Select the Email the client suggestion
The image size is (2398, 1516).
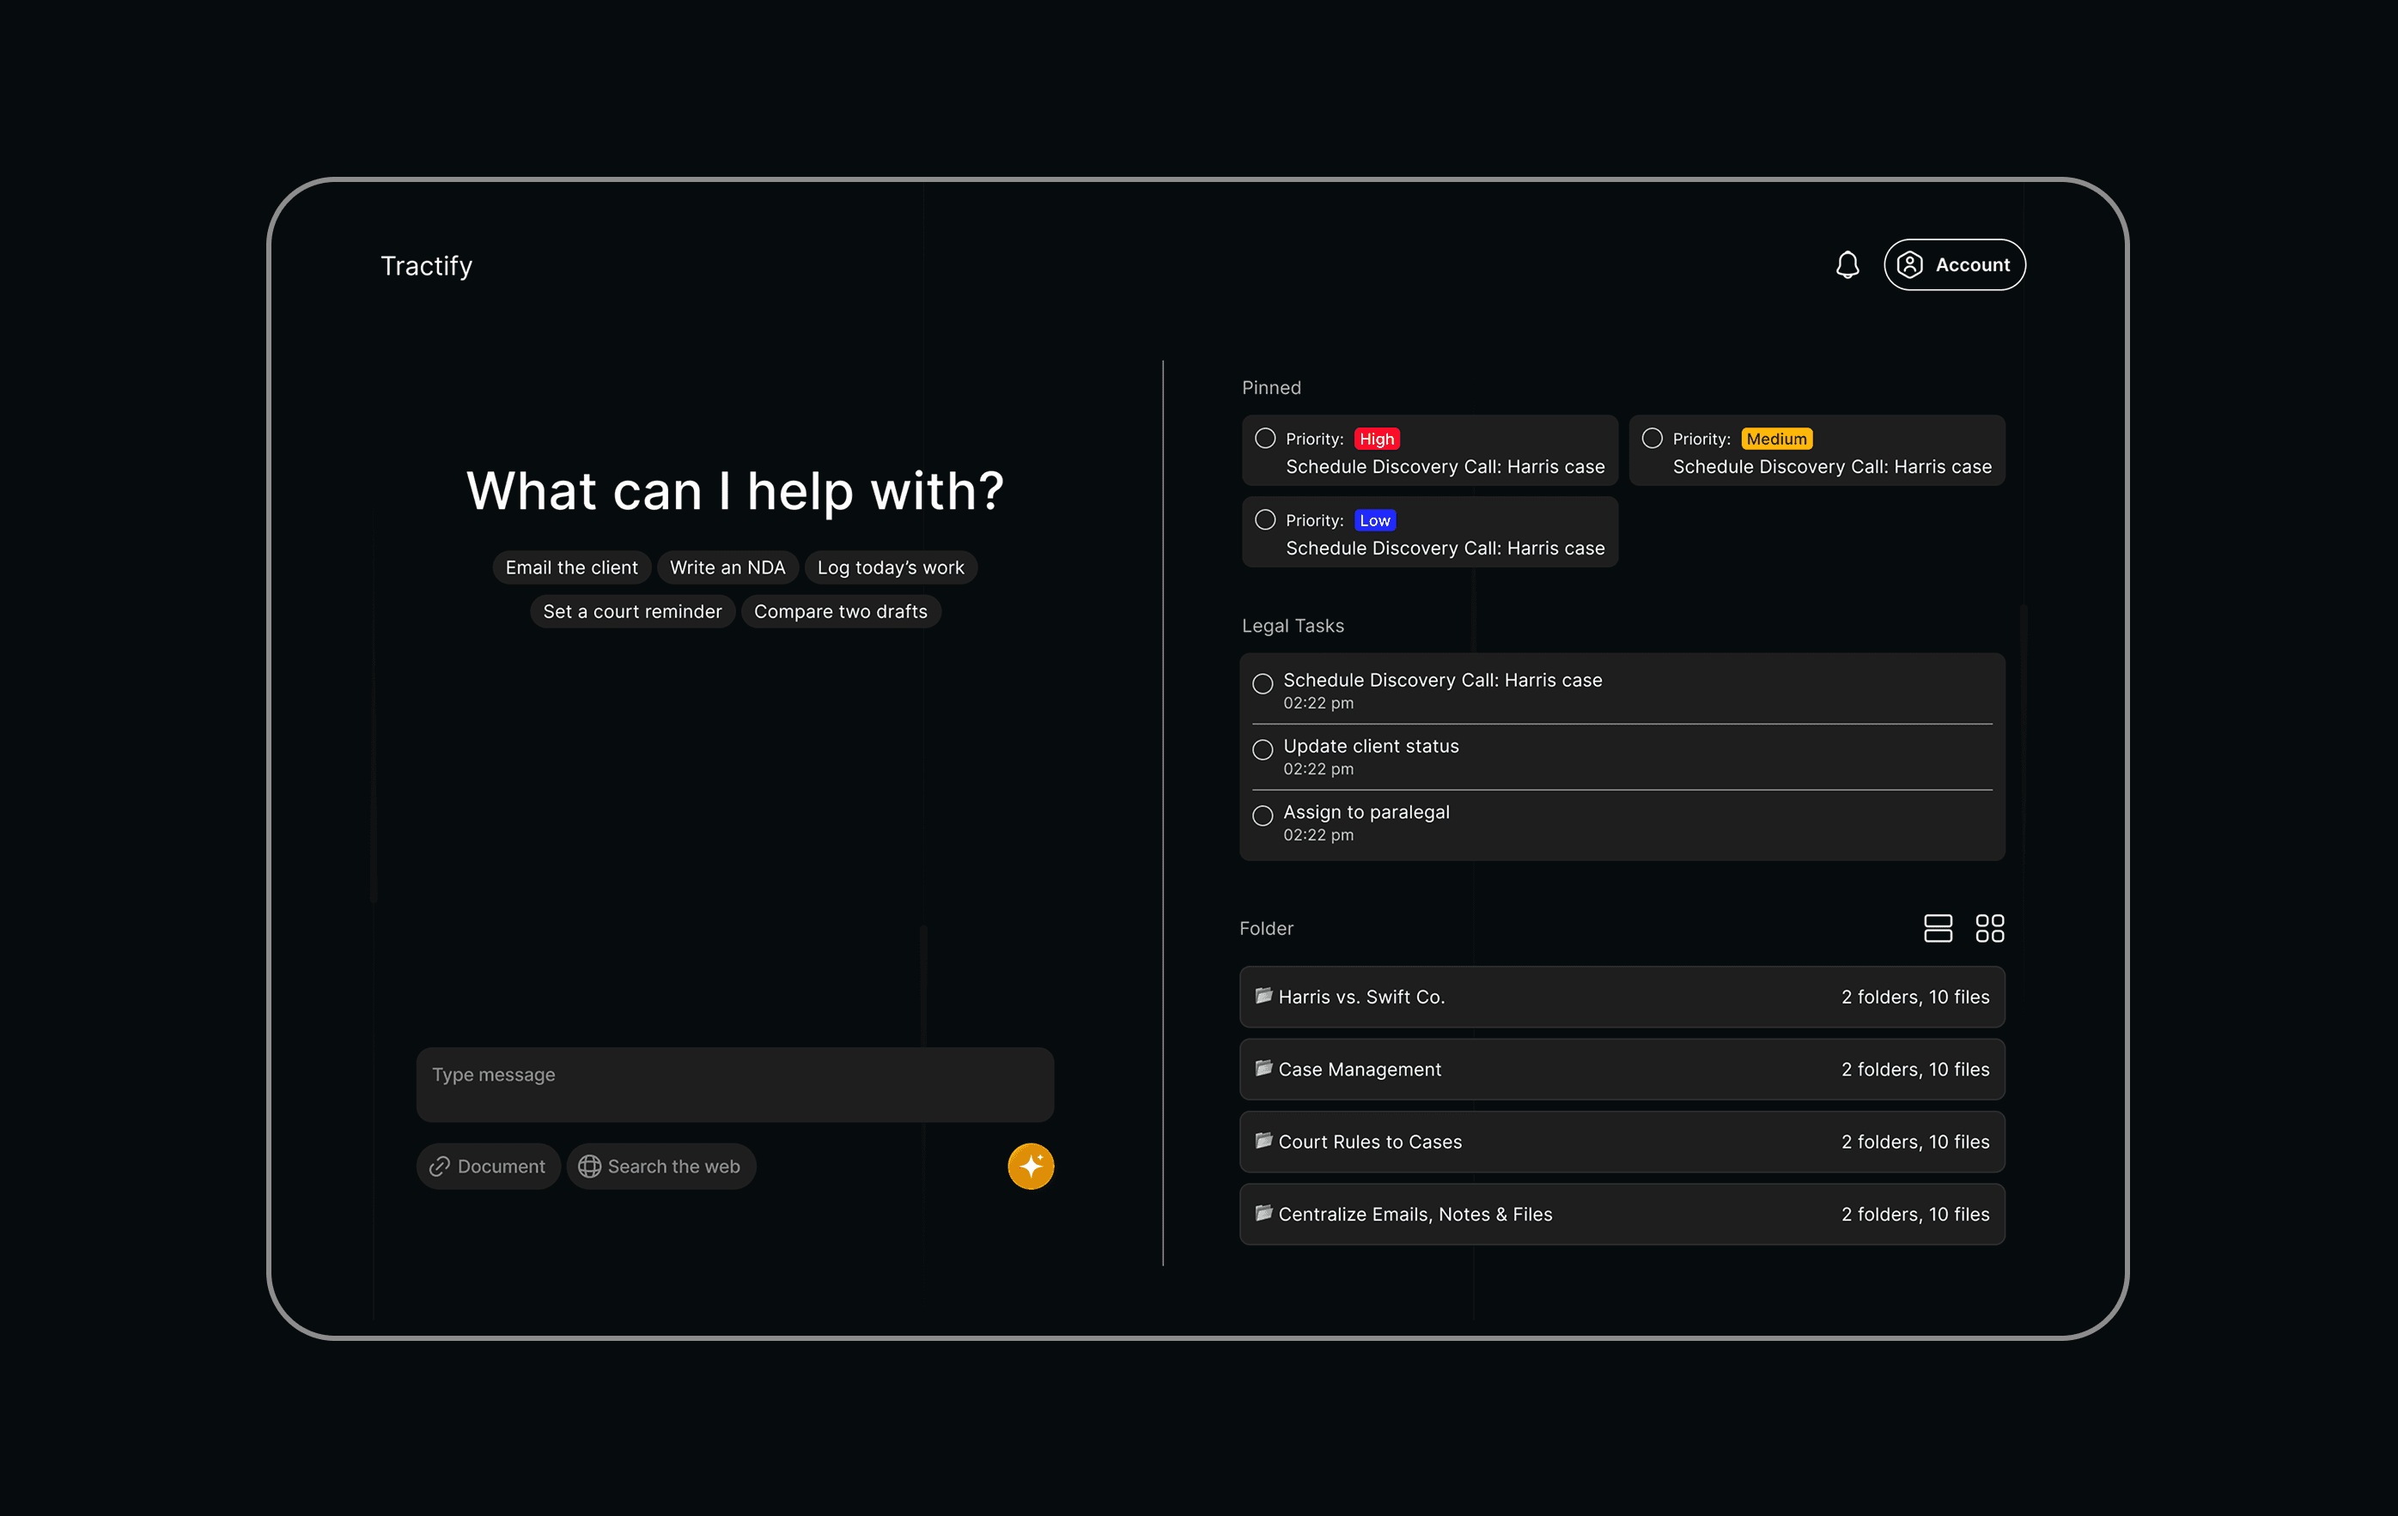point(572,567)
